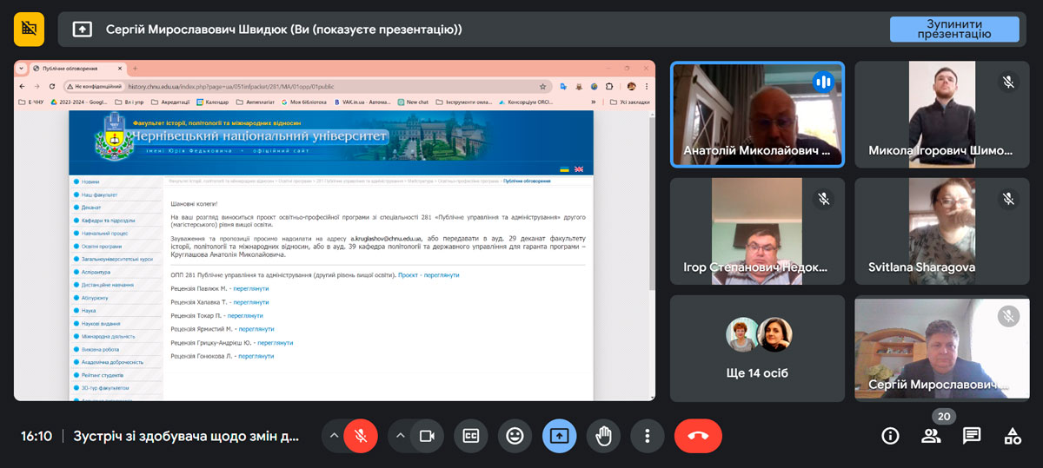Click the presentation icon beside presenter name
Screen dimensions: 1043x468
pos(82,30)
